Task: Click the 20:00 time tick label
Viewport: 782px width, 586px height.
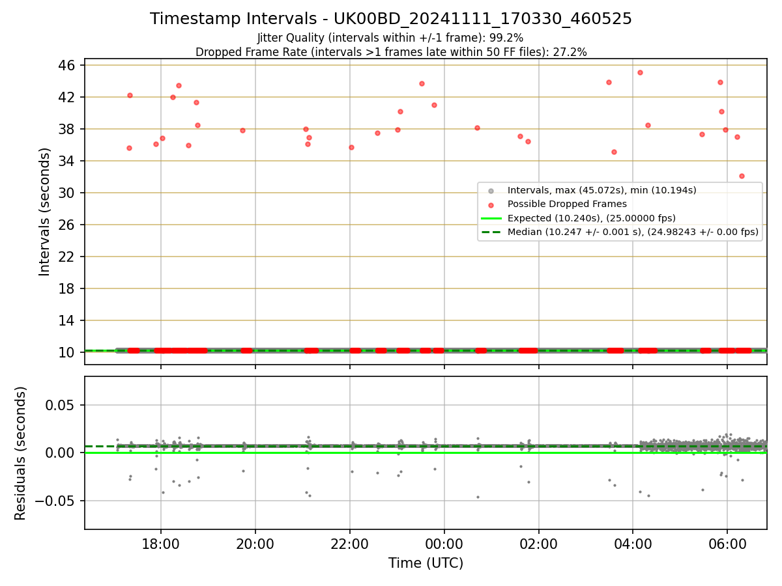Action: click(x=255, y=544)
